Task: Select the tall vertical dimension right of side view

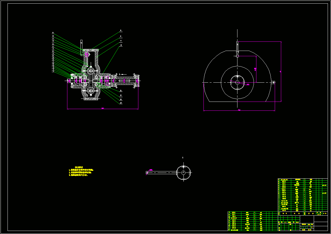Action: click(280, 72)
